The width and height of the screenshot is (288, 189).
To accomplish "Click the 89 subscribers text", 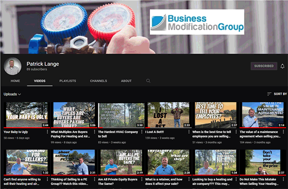I will tap(36, 69).
